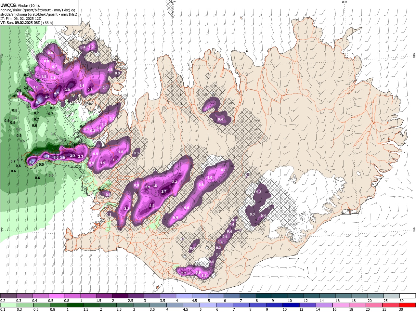The height and width of the screenshot is (312, 416).
Task: Click the snow legend swatch labeled 0.2
Action: pos(8,296)
